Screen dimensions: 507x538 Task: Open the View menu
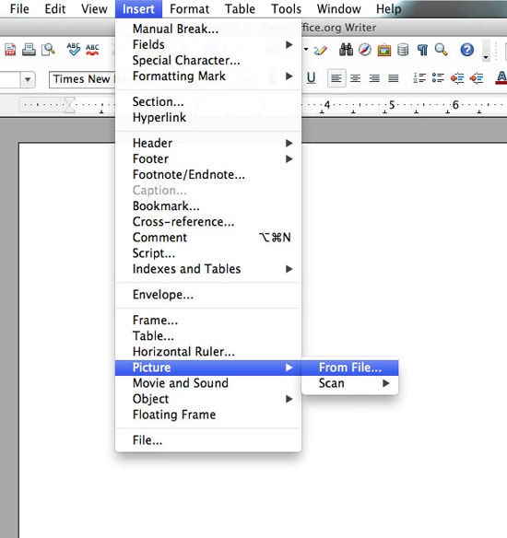94,9
